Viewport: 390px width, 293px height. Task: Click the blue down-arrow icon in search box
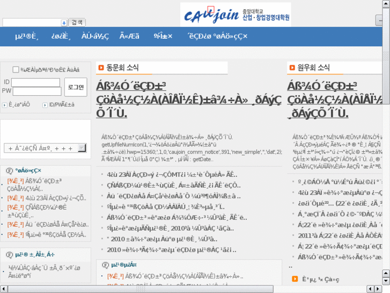[64, 23]
